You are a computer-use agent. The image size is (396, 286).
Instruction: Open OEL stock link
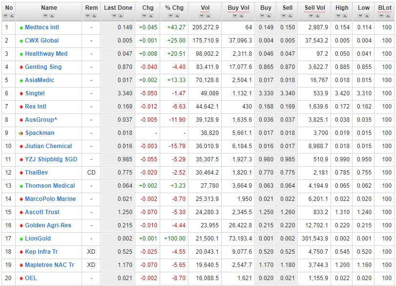pos(31,278)
